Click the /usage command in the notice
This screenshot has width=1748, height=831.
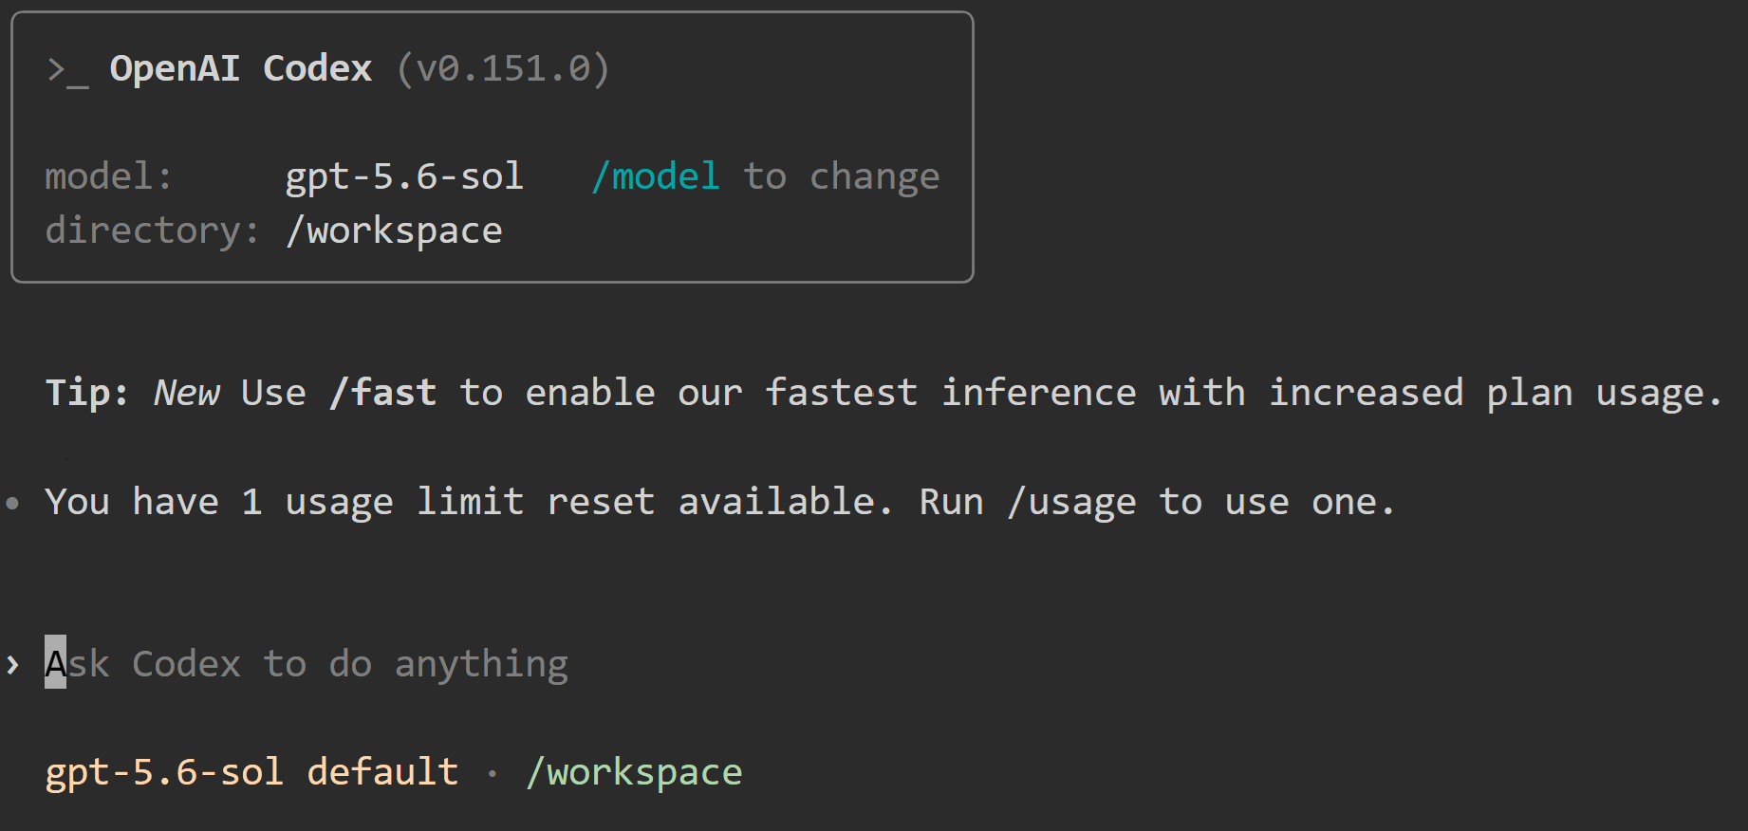point(1071,502)
